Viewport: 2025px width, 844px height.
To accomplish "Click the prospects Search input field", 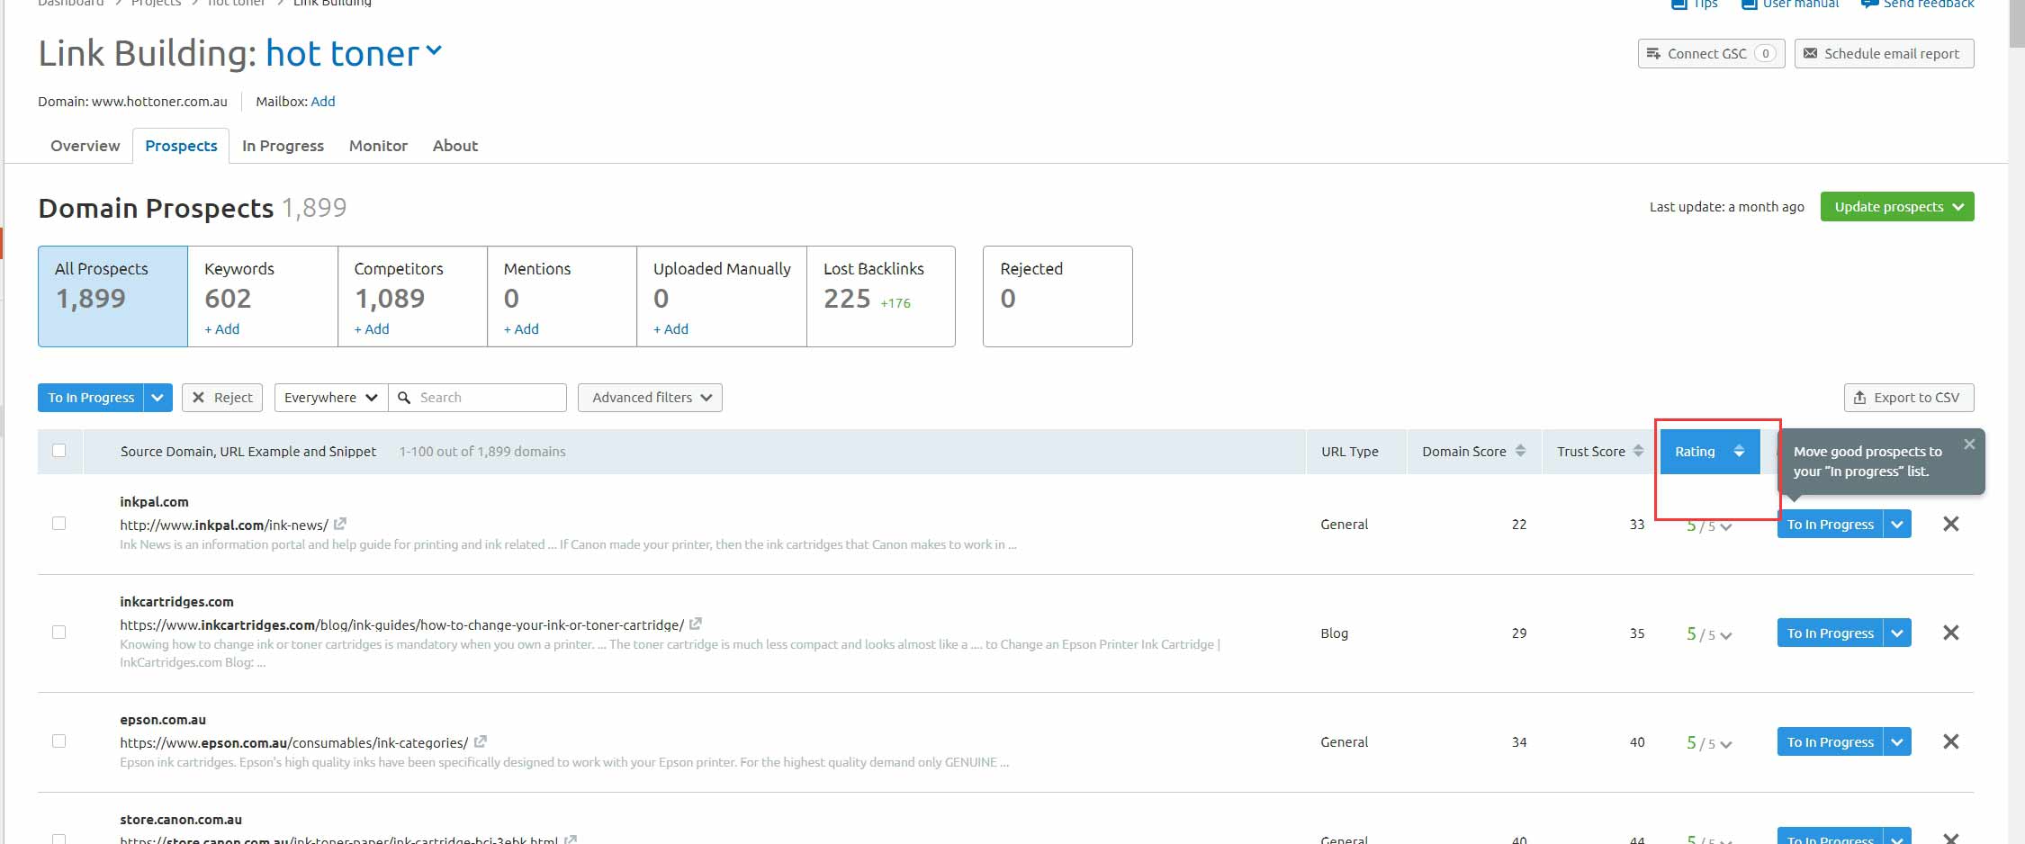I will (486, 398).
